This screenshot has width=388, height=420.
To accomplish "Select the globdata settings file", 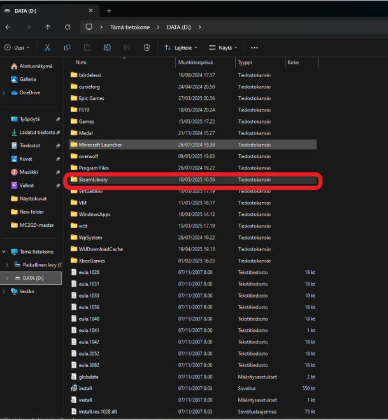I will 193,377.
